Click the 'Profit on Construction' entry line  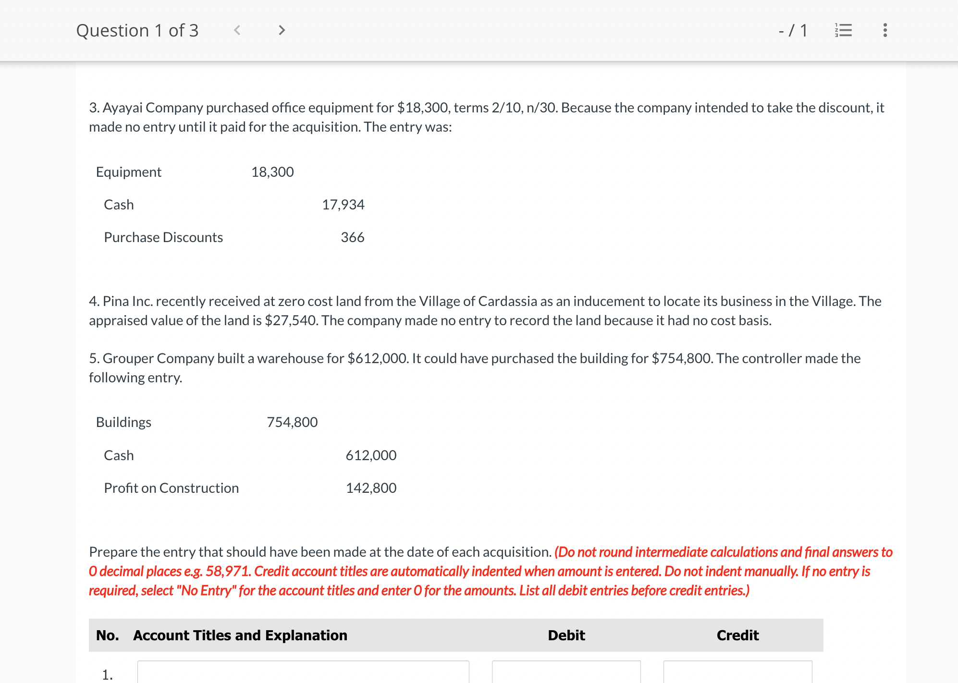[171, 488]
